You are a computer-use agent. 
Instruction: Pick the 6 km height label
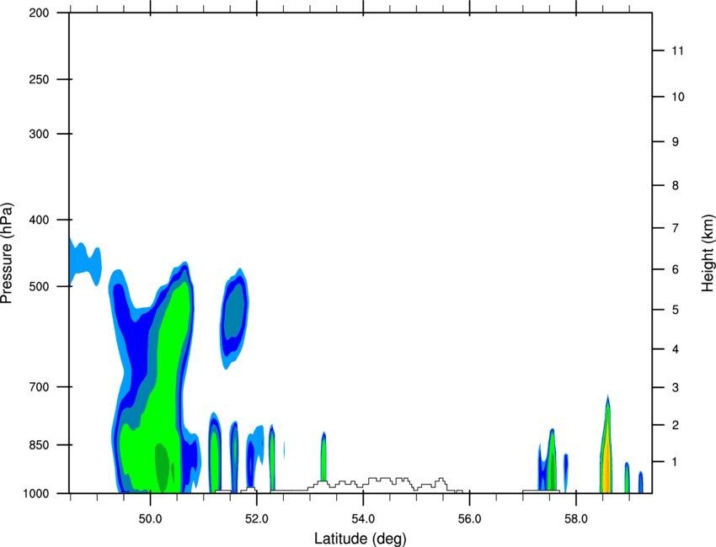tap(676, 269)
